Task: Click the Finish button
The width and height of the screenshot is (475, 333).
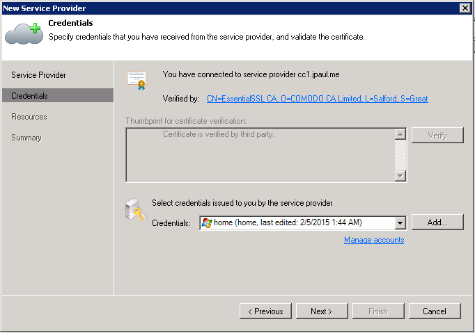Action: [378, 311]
